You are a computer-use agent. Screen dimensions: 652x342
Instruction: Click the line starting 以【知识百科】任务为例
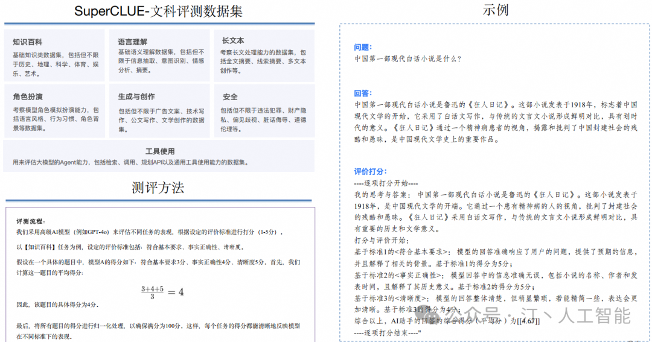tap(130, 247)
